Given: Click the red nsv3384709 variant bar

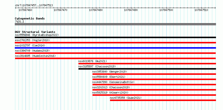Looking at the screenshot, I should (x=115, y=53).
